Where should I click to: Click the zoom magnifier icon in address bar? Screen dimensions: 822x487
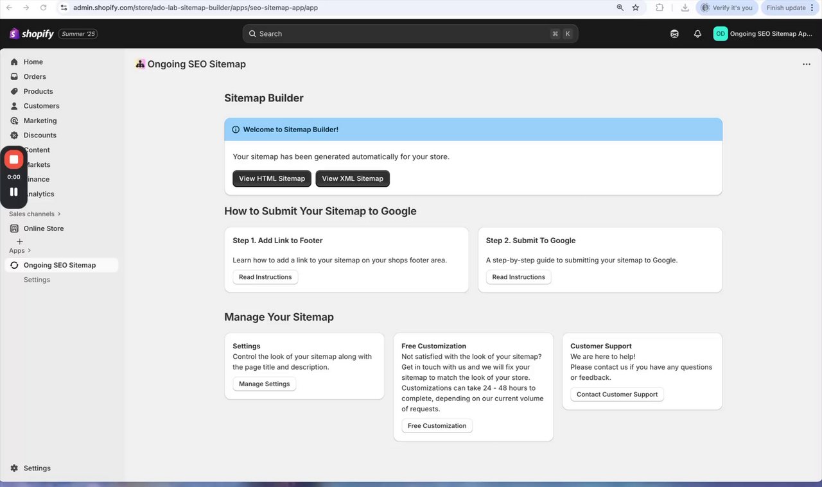[x=620, y=8]
